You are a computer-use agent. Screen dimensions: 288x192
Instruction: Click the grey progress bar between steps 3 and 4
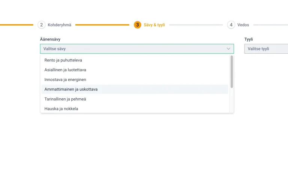click(x=196, y=25)
